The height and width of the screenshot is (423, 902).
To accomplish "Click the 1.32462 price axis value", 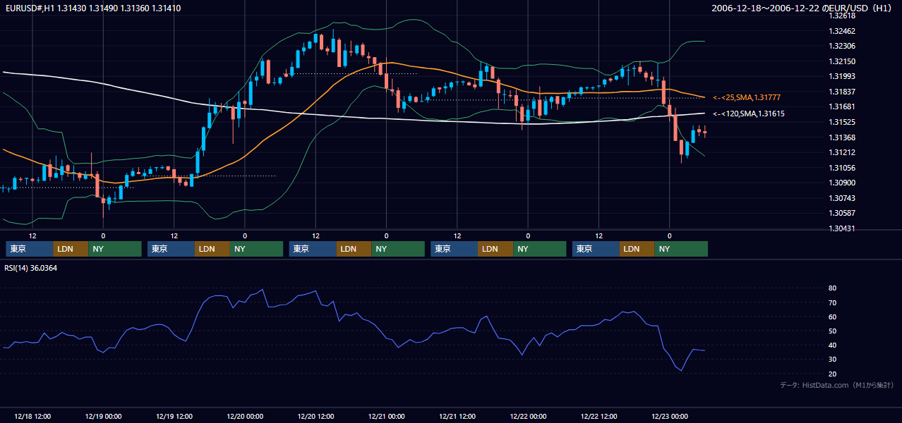I will pos(842,31).
